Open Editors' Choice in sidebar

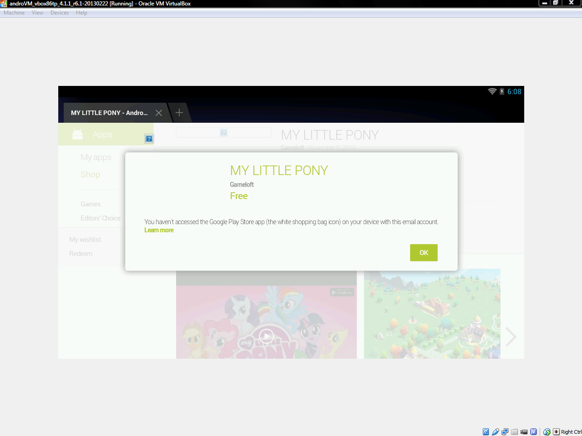(101, 218)
